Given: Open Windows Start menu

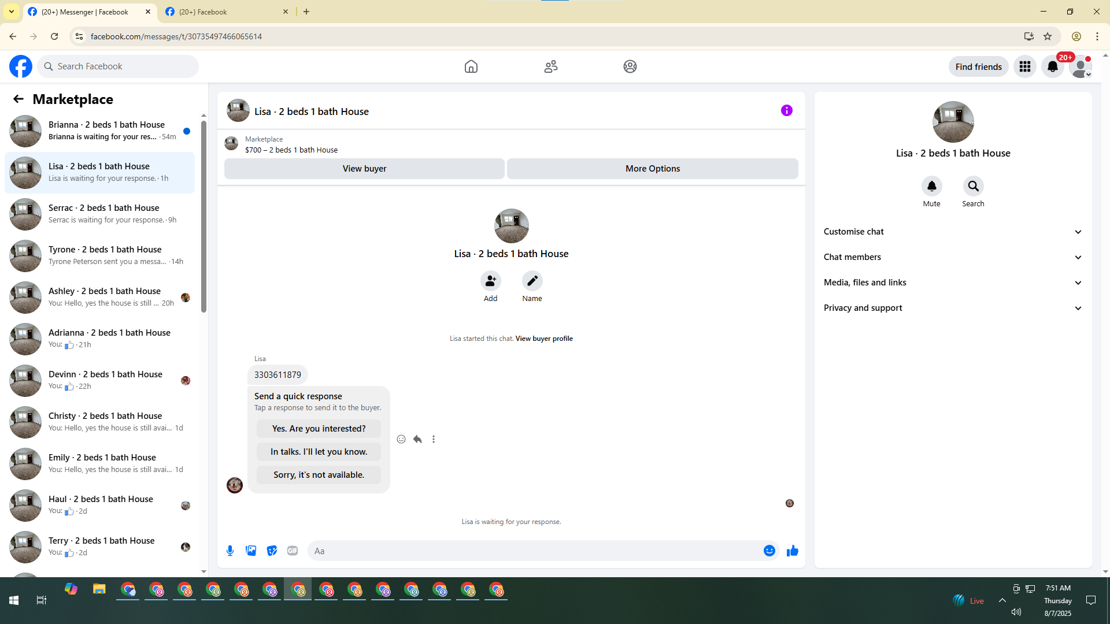Looking at the screenshot, I should [14, 600].
